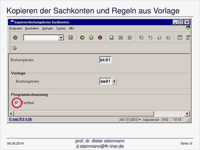Screen dimensions: 200x150
Task: Click the 06.06.2014 date text
Action: click(x=15, y=143)
